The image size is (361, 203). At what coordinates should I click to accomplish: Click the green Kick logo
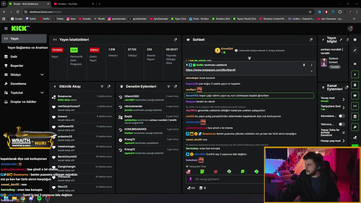pos(20,28)
